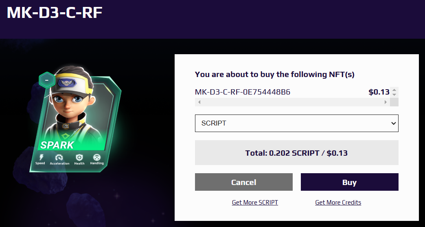
Task: Click the Acceleration gauge icon
Action: coord(59,158)
